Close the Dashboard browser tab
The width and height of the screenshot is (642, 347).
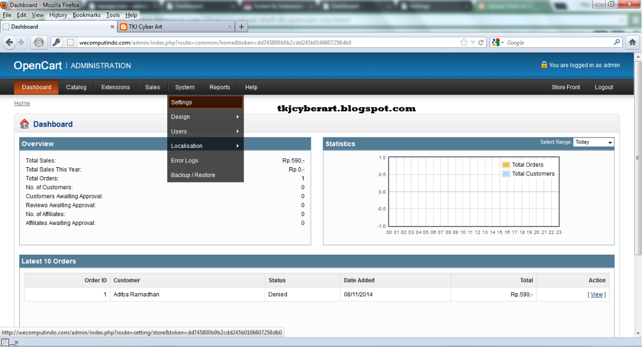click(x=112, y=26)
